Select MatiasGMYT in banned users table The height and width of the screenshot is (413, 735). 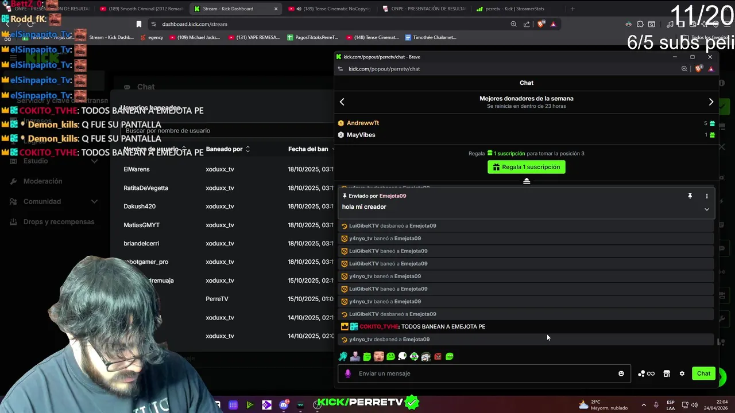141,225
